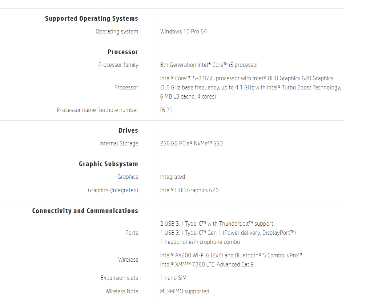Click the MU-MIMO supported wireless note

[x=184, y=292]
